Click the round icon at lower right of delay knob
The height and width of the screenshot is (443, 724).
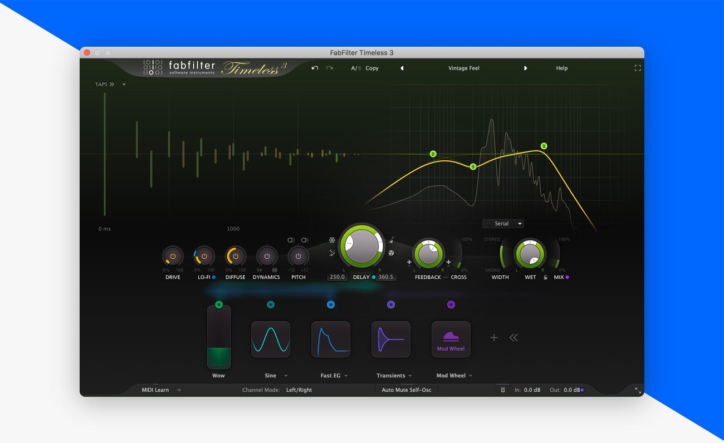click(391, 253)
